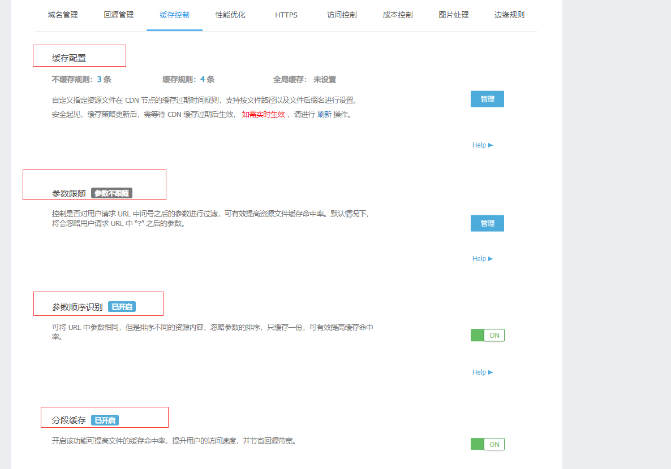Open the 回源管理 tab
The width and height of the screenshot is (671, 469).
pos(119,15)
